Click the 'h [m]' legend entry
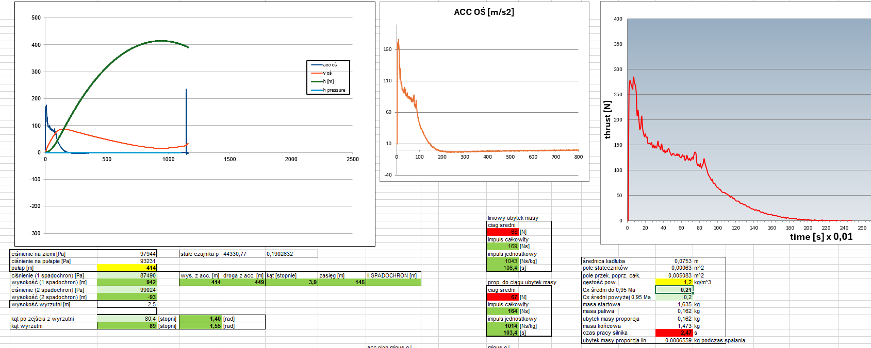The image size is (871, 348). [x=328, y=81]
